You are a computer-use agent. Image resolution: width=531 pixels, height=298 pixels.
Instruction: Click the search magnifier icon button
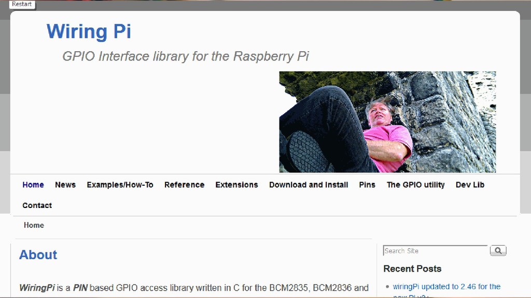(498, 251)
